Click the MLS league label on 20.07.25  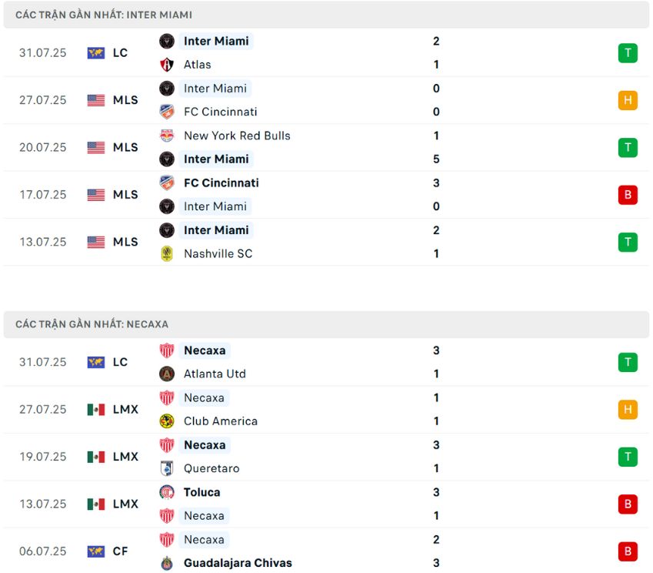[x=125, y=147]
